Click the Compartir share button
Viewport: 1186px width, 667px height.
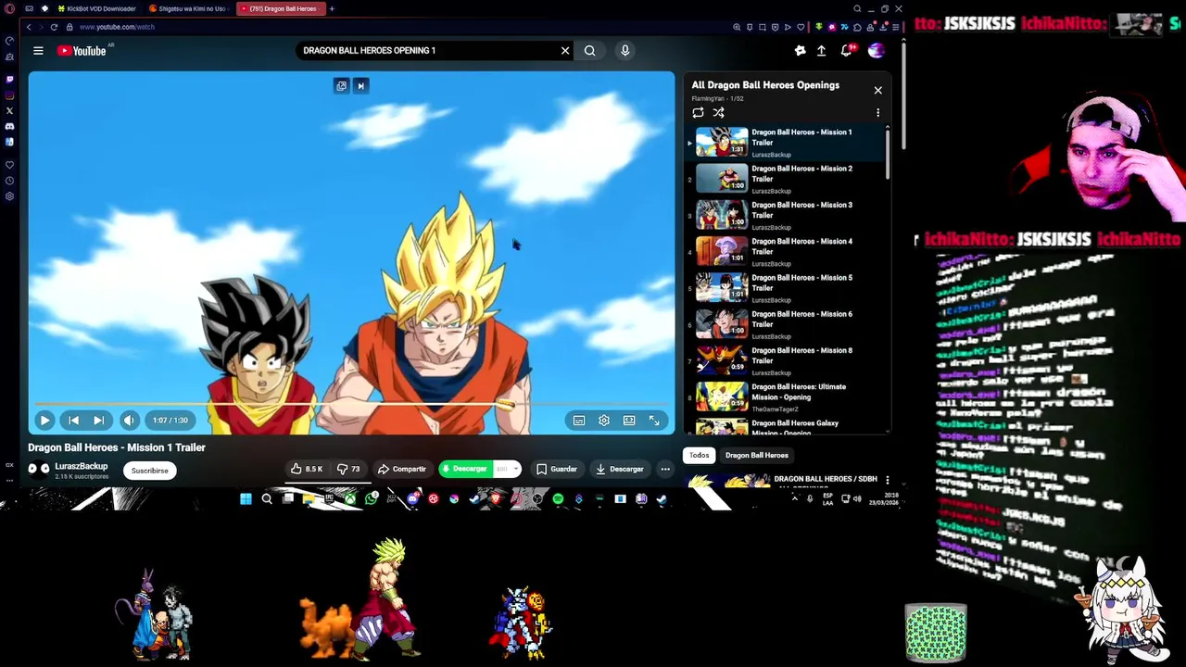coord(402,469)
